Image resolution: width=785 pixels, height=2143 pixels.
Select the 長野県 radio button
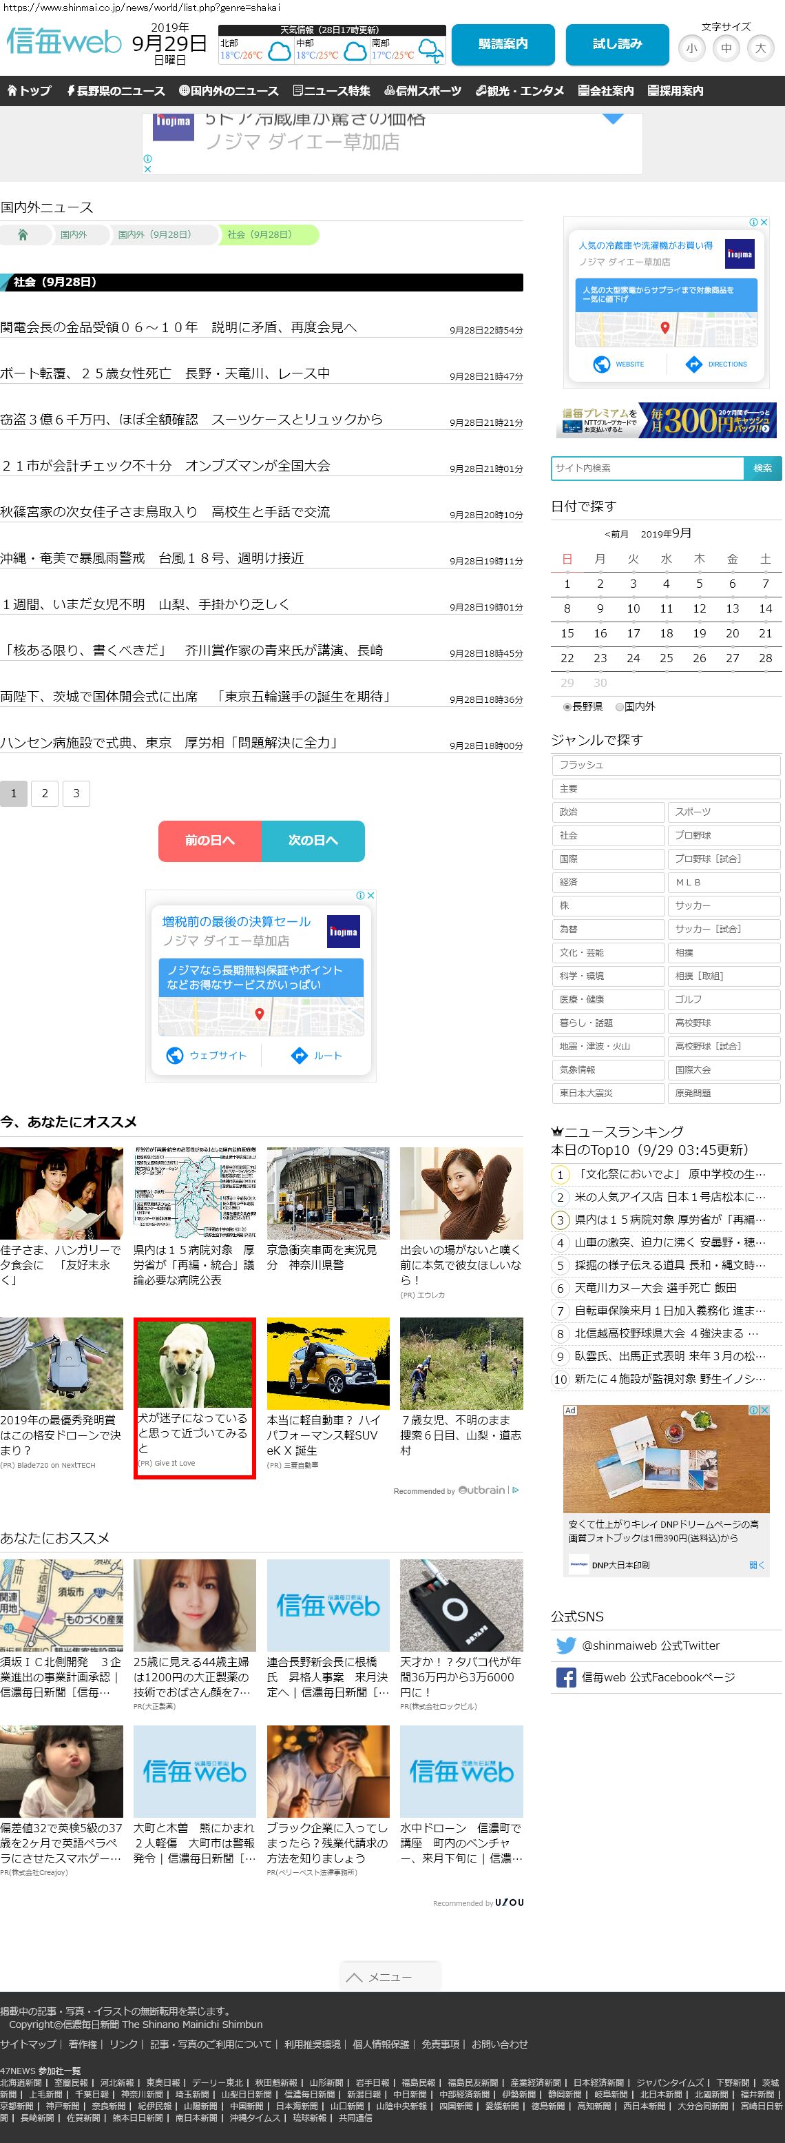click(x=567, y=707)
